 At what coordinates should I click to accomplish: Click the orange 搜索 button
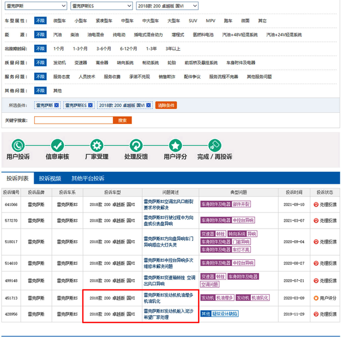pyautogui.click(x=122, y=120)
